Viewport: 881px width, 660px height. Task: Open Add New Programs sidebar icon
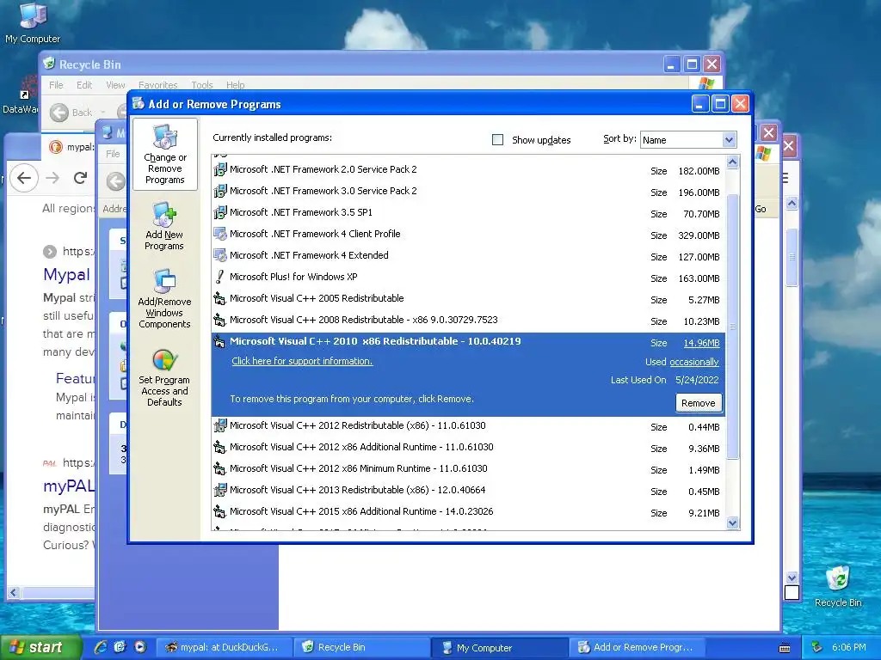[164, 226]
